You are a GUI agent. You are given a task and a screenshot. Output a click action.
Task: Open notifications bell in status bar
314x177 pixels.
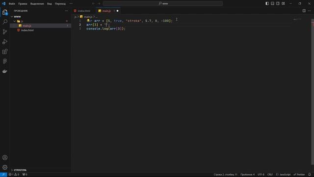310,175
